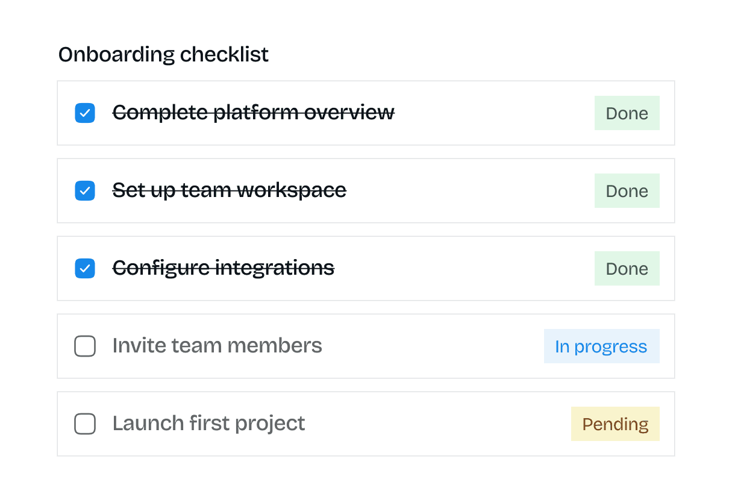
Task: Click empty area of 'Configure integrations' row
Action: [x=464, y=269]
